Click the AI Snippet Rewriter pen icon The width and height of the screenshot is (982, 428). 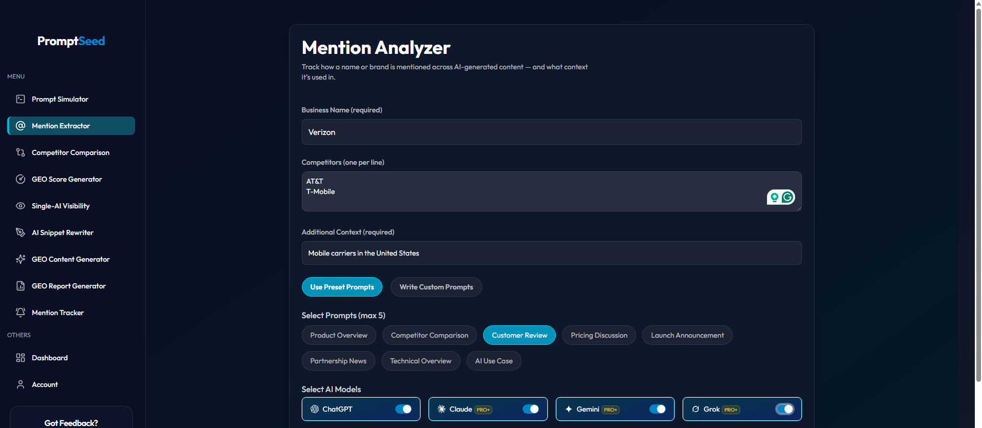[x=21, y=232]
